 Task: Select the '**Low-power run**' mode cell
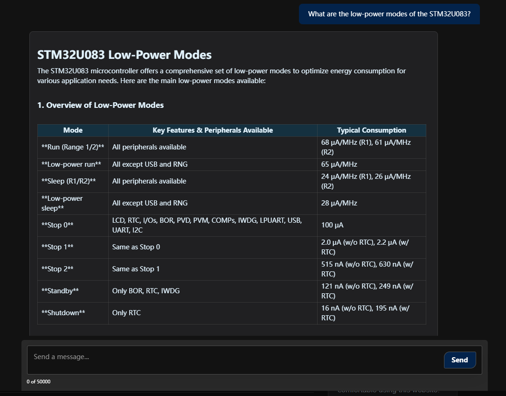point(73,164)
